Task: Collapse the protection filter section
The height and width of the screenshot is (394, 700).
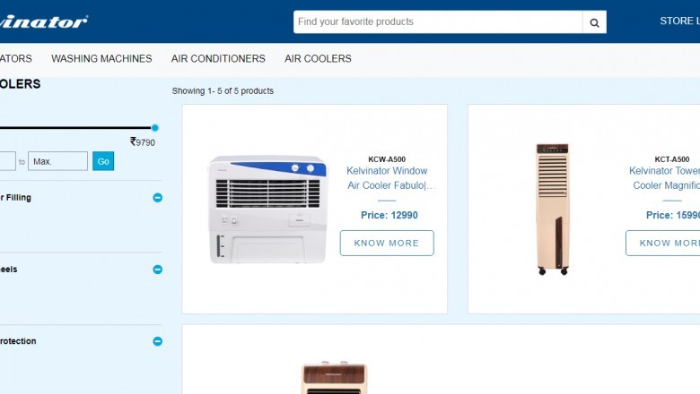Action: point(158,341)
